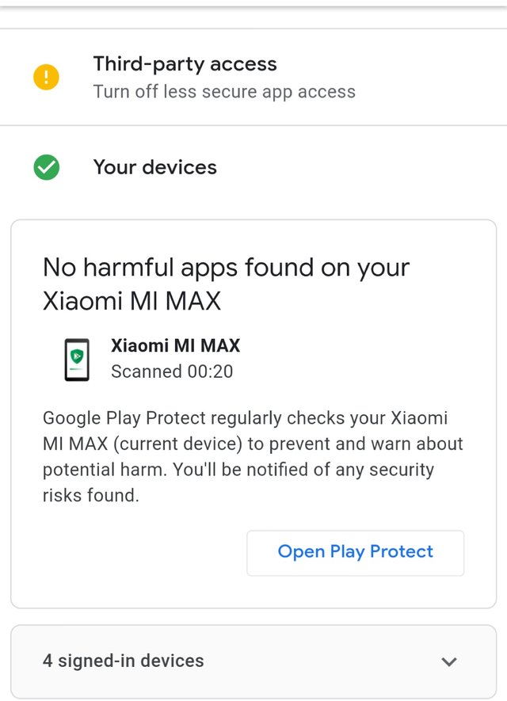The height and width of the screenshot is (701, 507).
Task: Tap the green checkmark beside Your devices
Action: click(46, 167)
